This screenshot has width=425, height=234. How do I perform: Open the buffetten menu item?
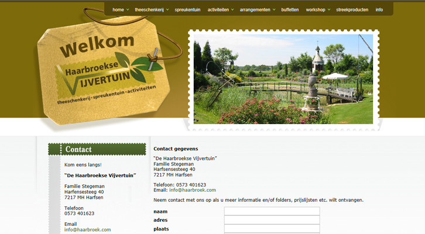coord(290,10)
